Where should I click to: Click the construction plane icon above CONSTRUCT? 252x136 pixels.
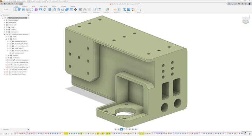107,9
